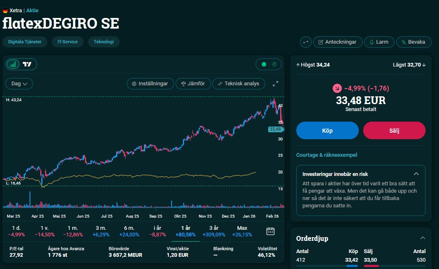Click the refresh timer icon
The width and height of the screenshot is (439, 269).
coord(274,64)
